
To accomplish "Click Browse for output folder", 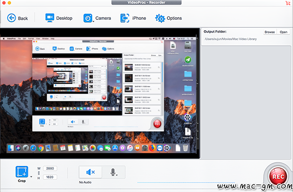I will [x=270, y=32].
